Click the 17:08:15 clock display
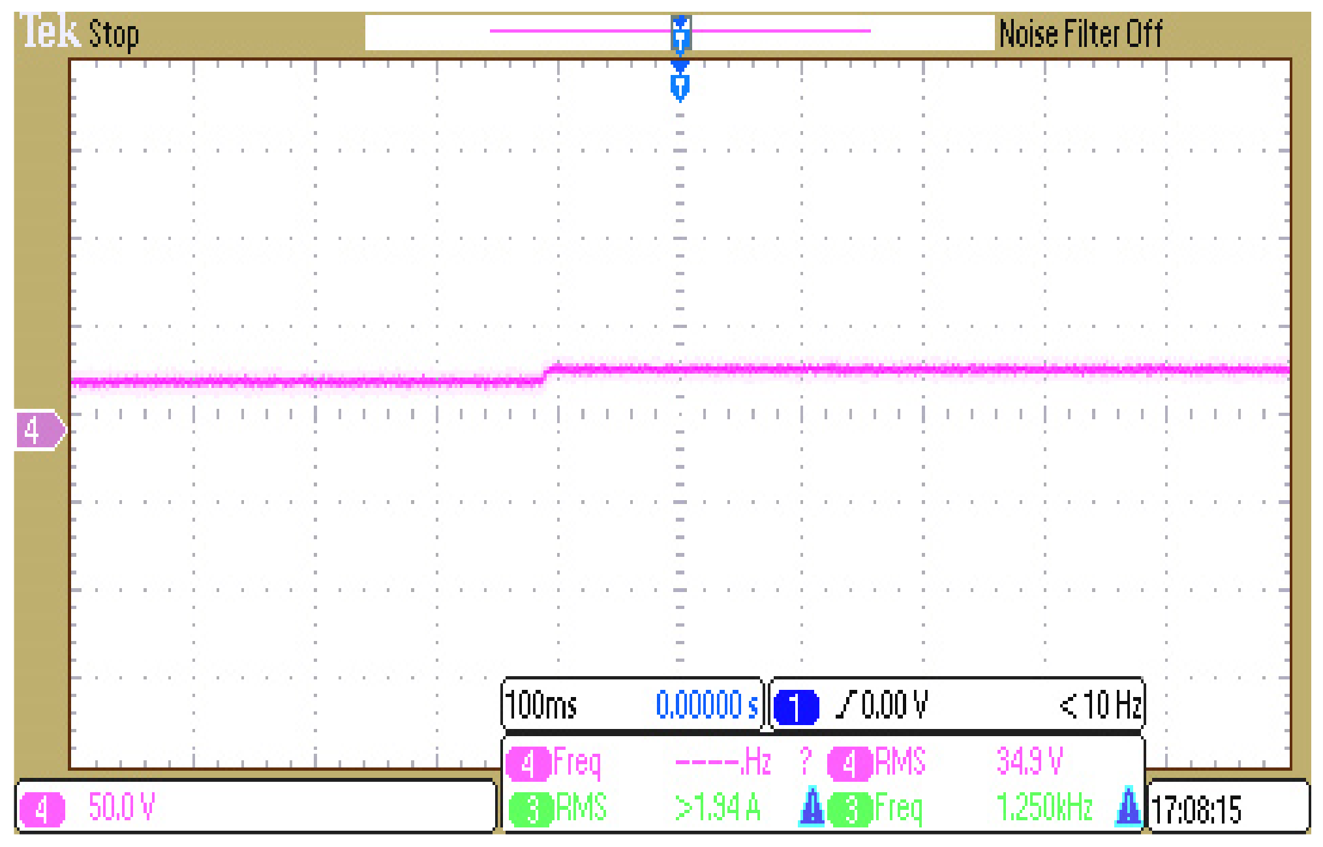Image resolution: width=1323 pixels, height=847 pixels. pos(1196,810)
